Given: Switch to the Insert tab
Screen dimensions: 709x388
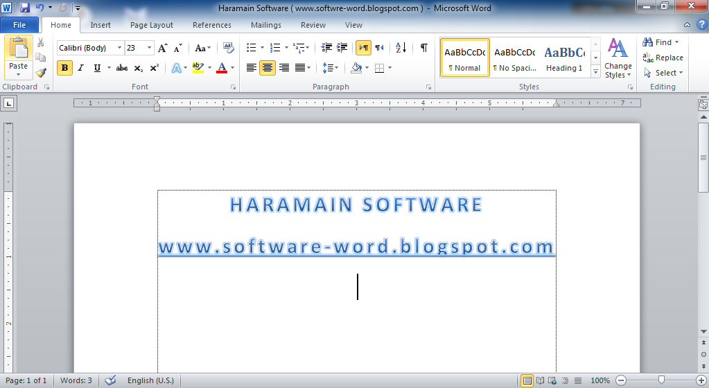Looking at the screenshot, I should coord(100,25).
